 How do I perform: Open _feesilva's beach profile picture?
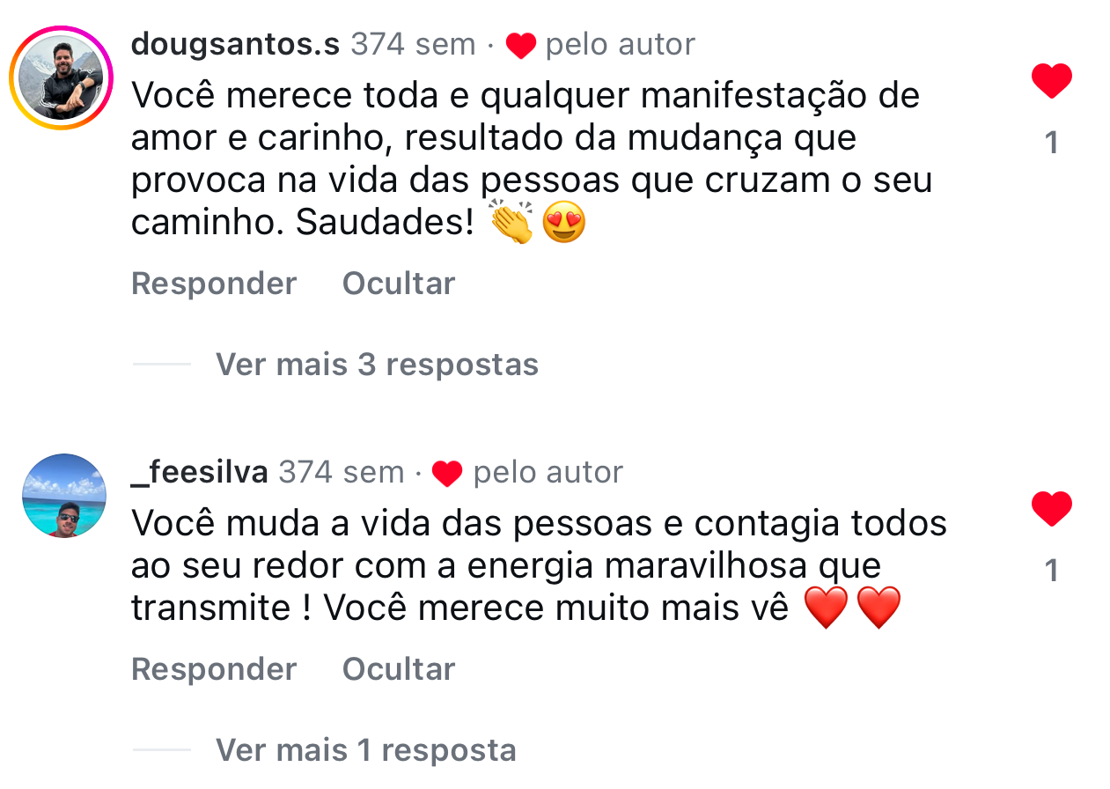tap(63, 496)
